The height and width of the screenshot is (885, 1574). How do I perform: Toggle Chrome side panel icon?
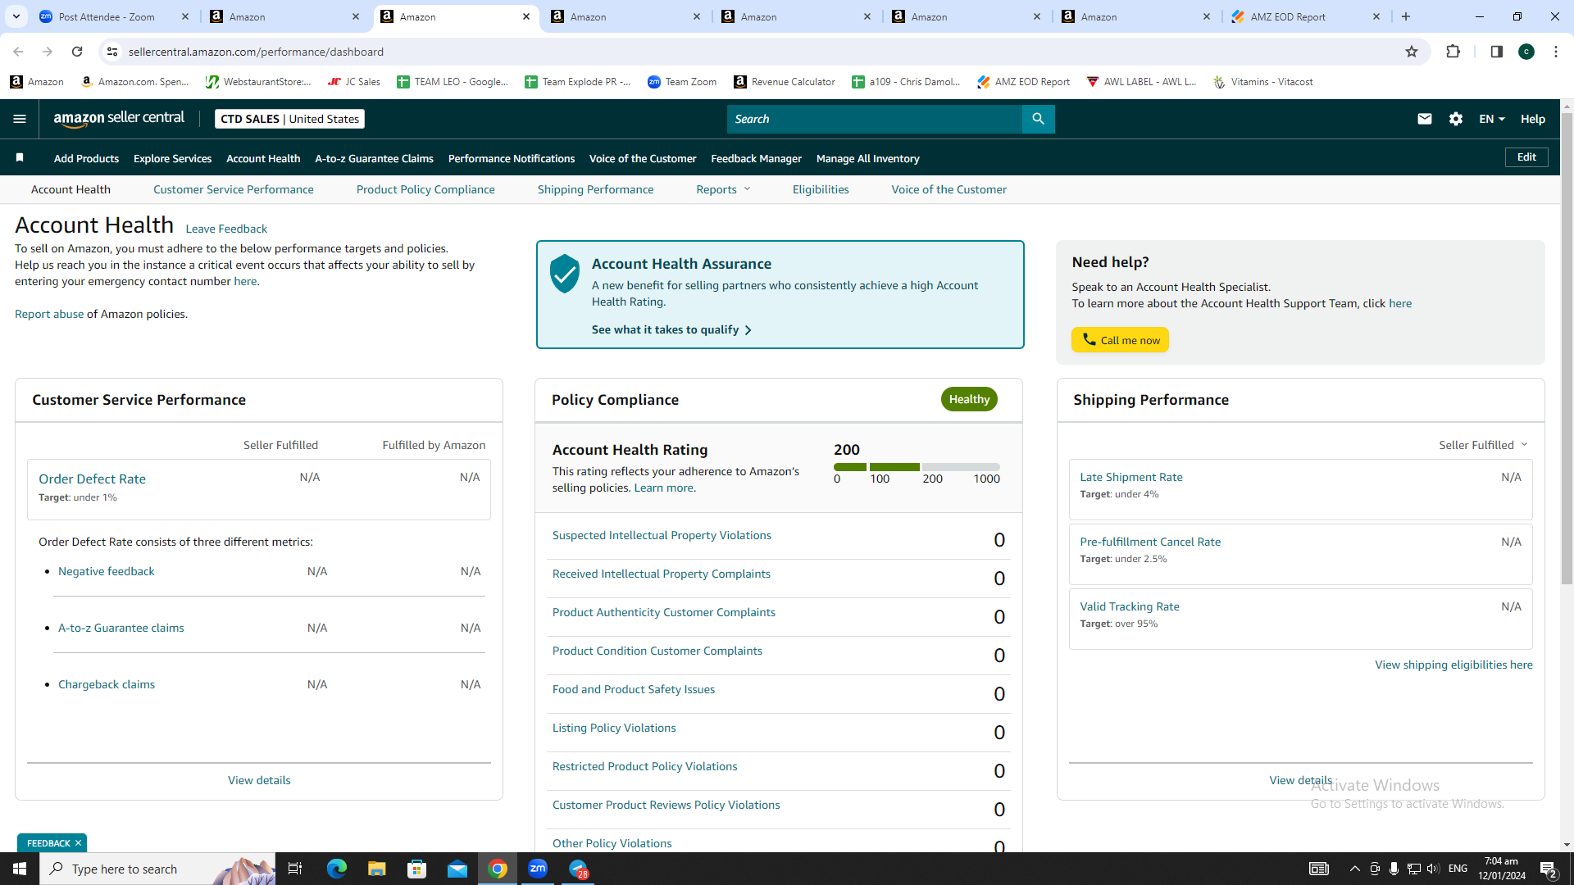1496,52
